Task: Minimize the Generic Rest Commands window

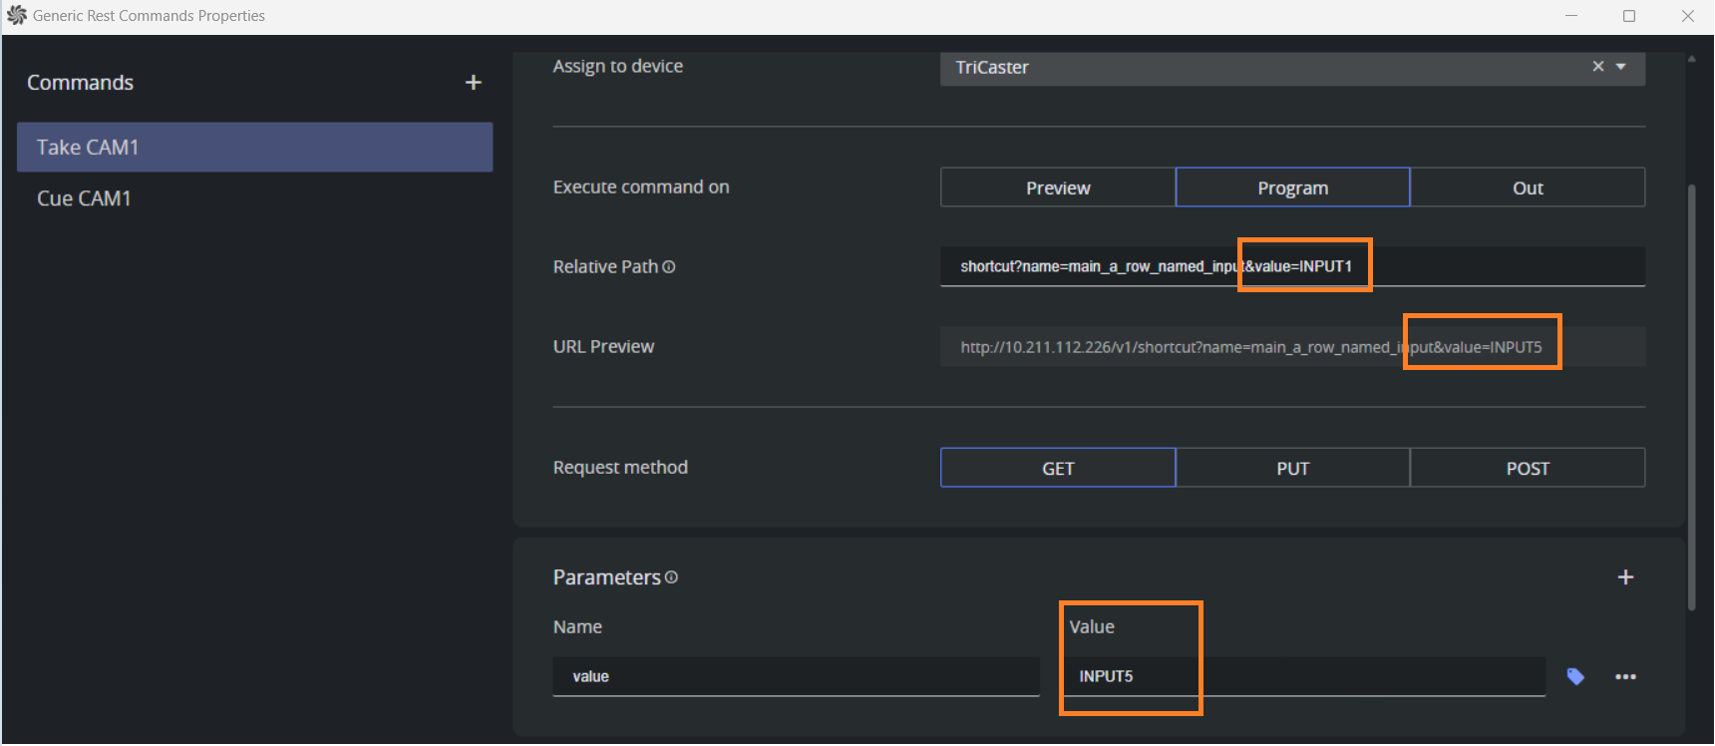Action: [x=1571, y=16]
